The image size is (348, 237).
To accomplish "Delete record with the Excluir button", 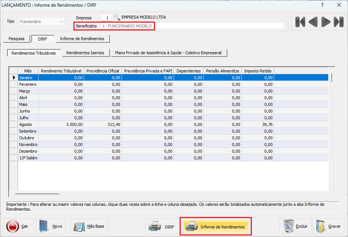I will click(x=295, y=226).
